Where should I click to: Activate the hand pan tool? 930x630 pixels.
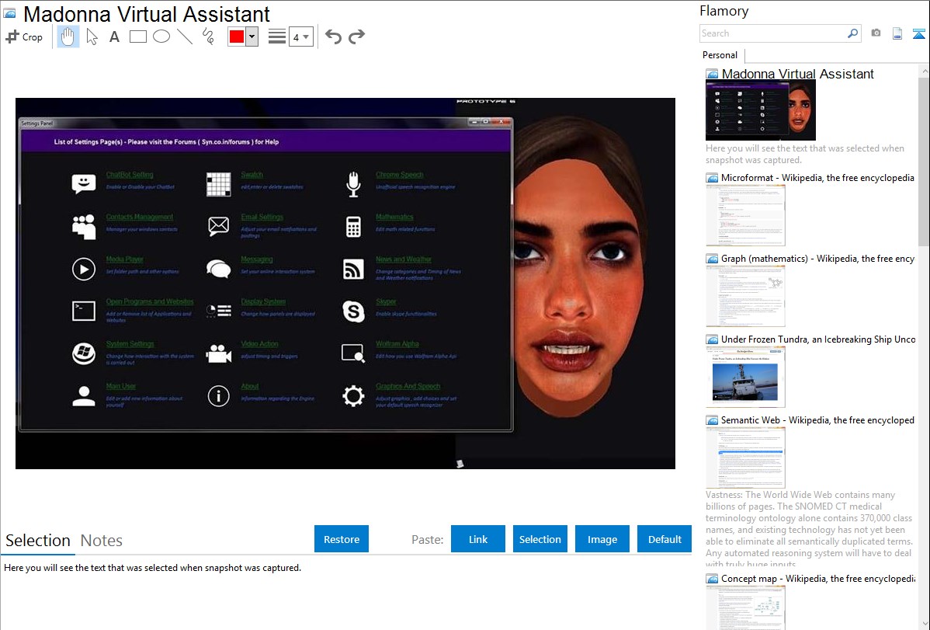point(68,37)
